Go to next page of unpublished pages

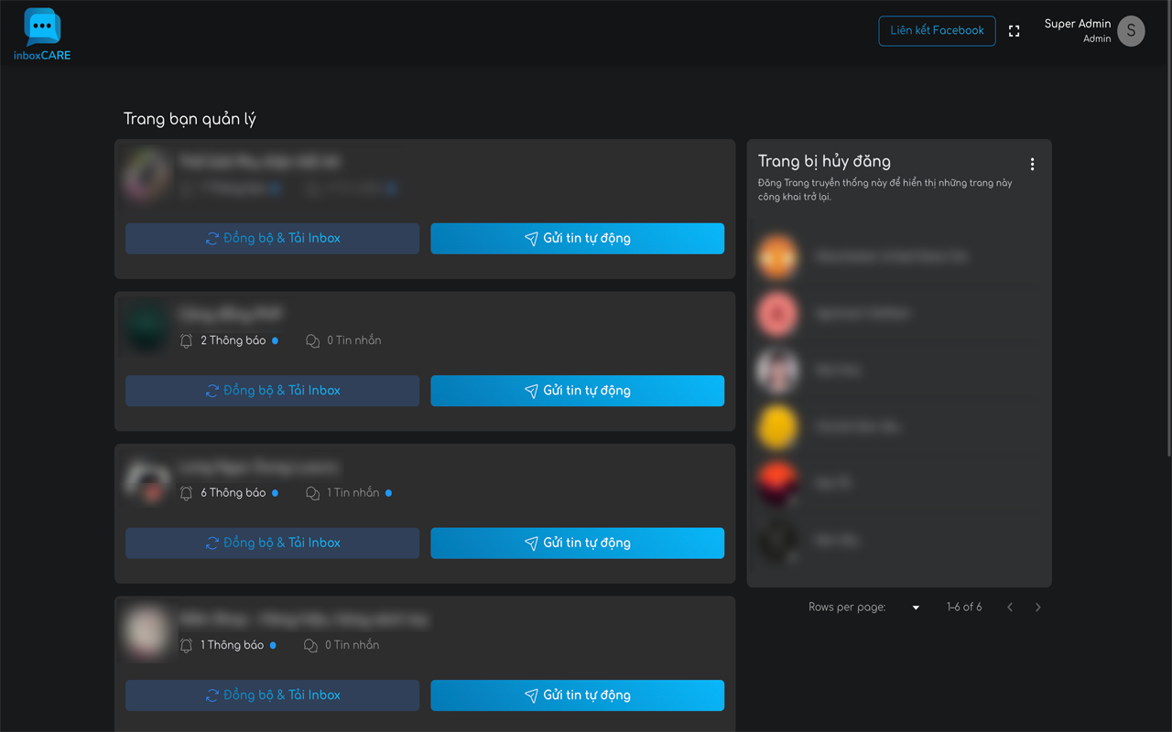pos(1037,608)
